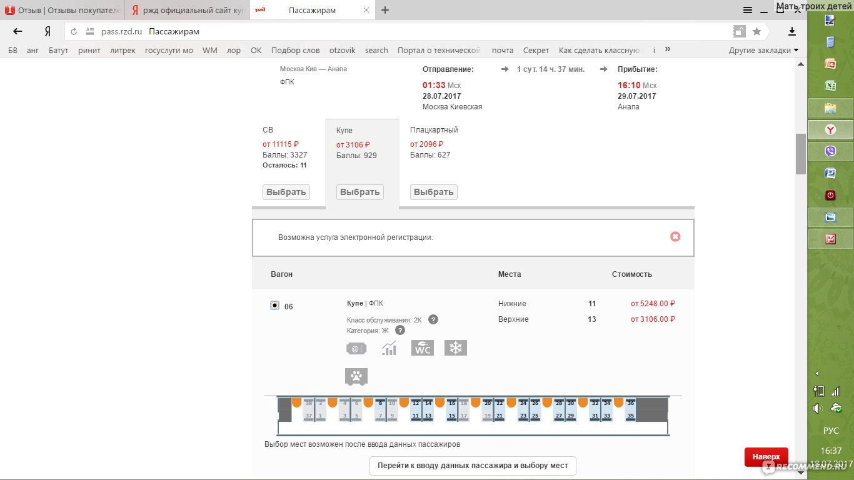
Task: Open Viber from the taskbar
Action: click(x=830, y=151)
